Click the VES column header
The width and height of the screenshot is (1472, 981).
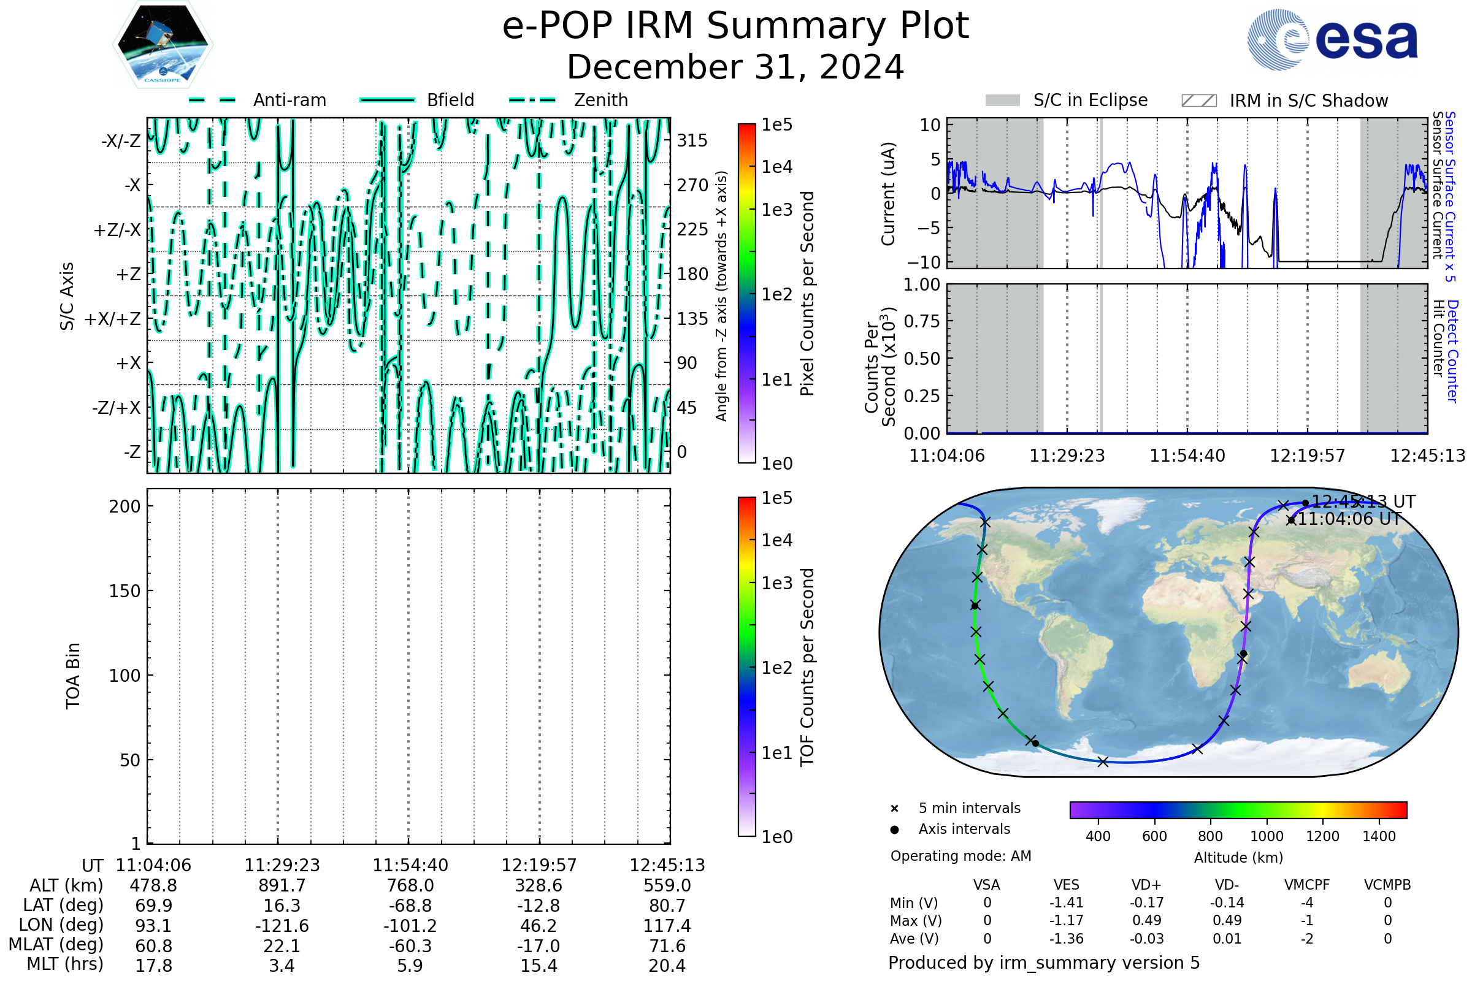[x=1067, y=885]
